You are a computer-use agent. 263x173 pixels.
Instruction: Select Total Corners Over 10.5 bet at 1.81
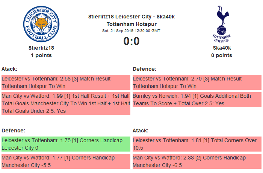pyautogui.click(x=196, y=144)
